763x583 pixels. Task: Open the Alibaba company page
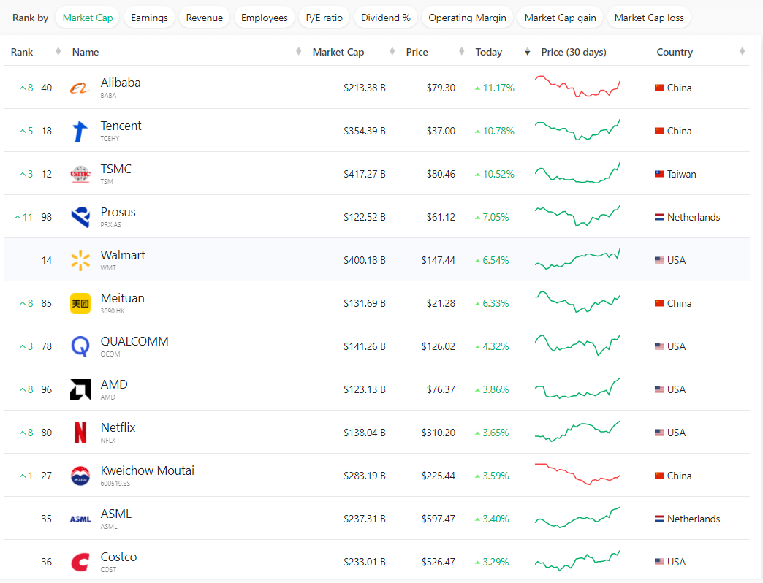coord(120,83)
